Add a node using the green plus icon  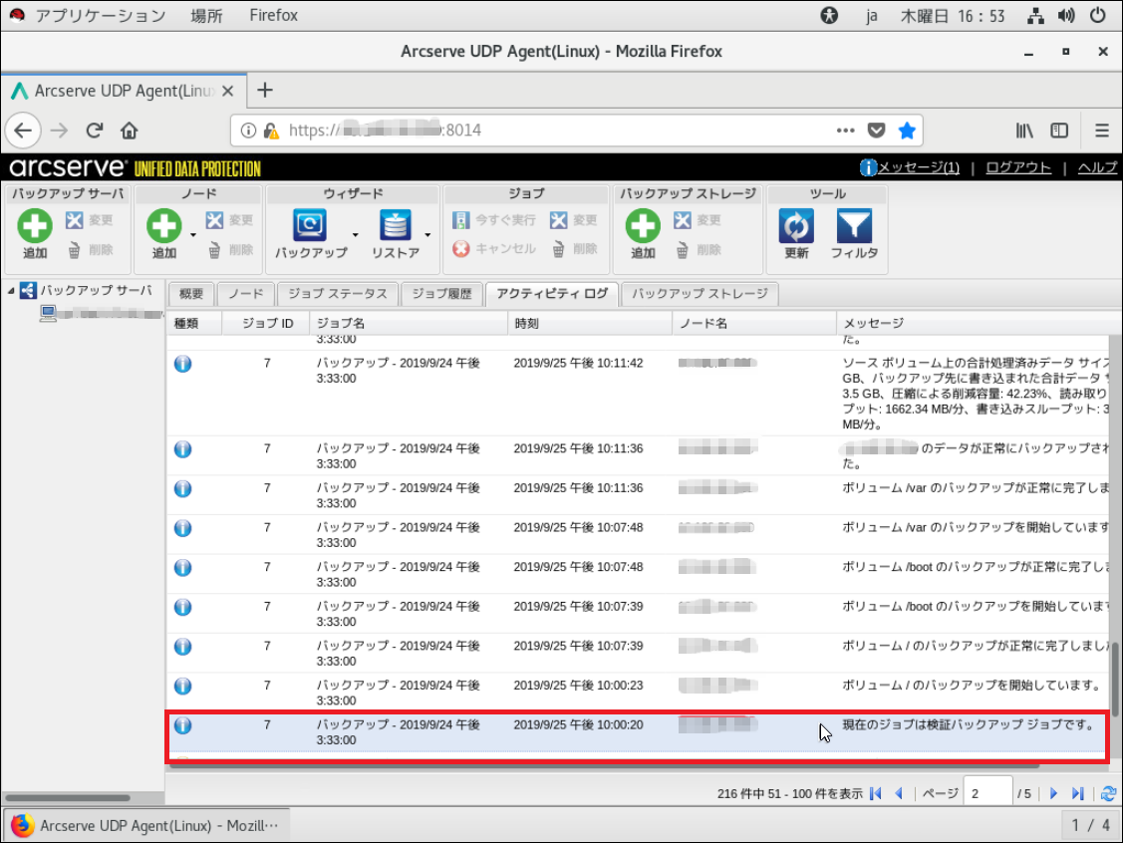click(164, 225)
